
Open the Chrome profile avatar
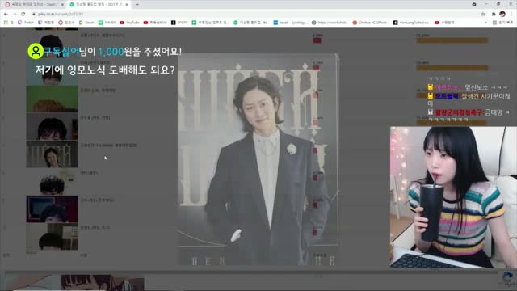click(502, 15)
